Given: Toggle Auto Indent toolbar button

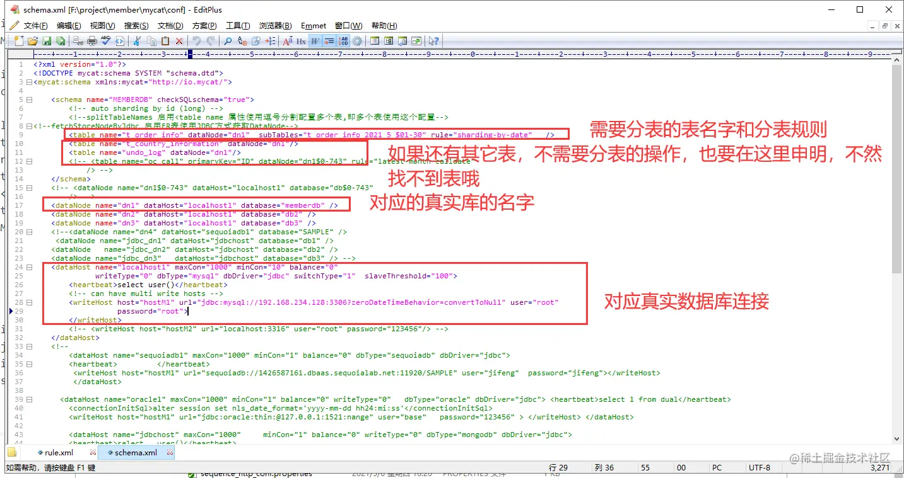Looking at the screenshot, I should pos(329,41).
